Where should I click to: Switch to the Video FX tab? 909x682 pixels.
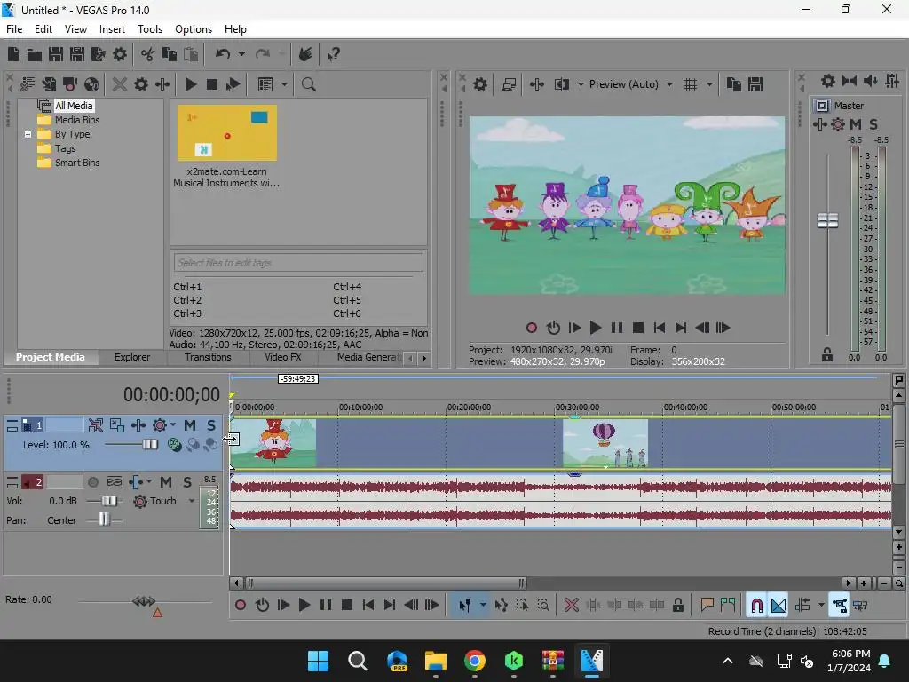coord(283,357)
